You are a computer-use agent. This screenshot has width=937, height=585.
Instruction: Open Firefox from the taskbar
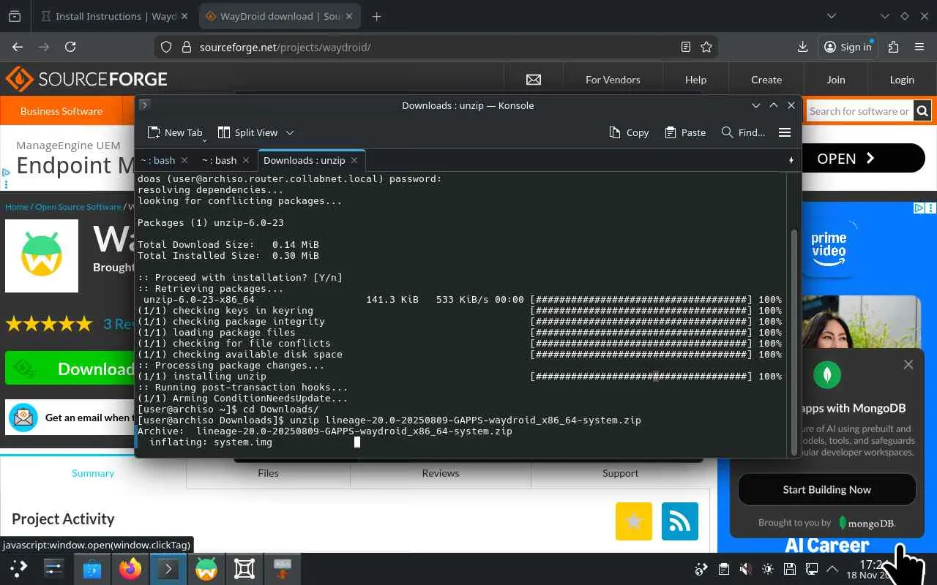130,568
